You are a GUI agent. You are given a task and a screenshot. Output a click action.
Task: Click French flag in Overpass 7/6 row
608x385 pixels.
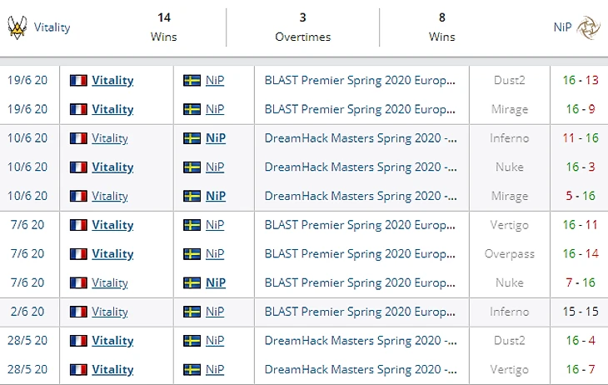[79, 254]
